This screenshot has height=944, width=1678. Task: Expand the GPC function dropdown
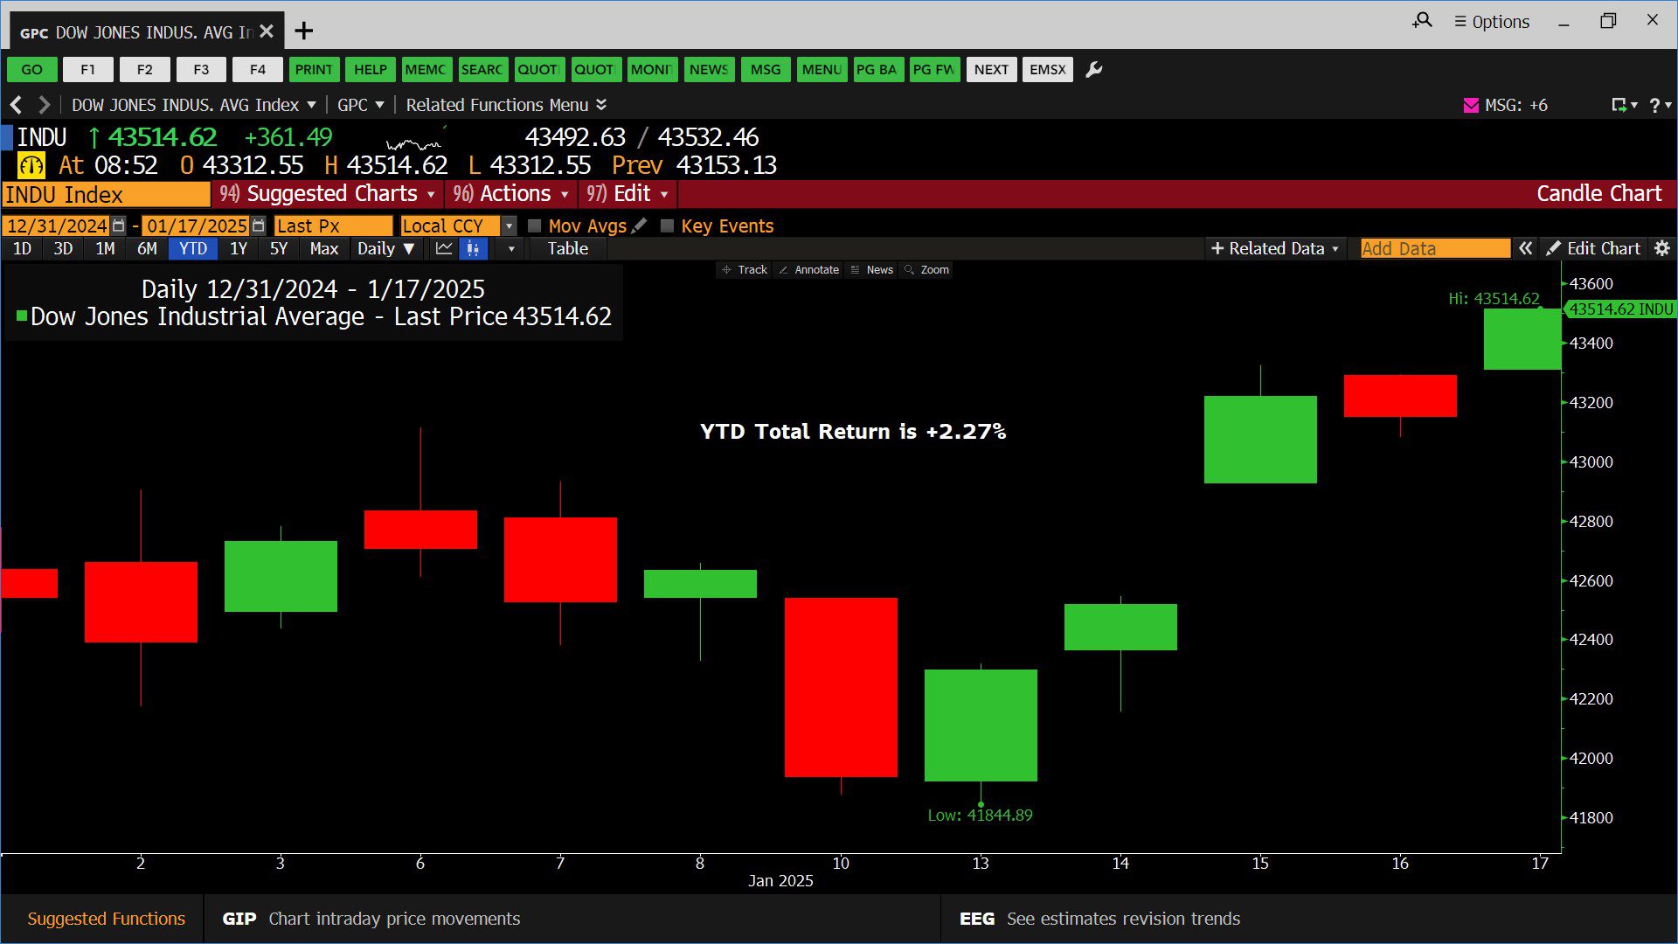click(x=361, y=105)
